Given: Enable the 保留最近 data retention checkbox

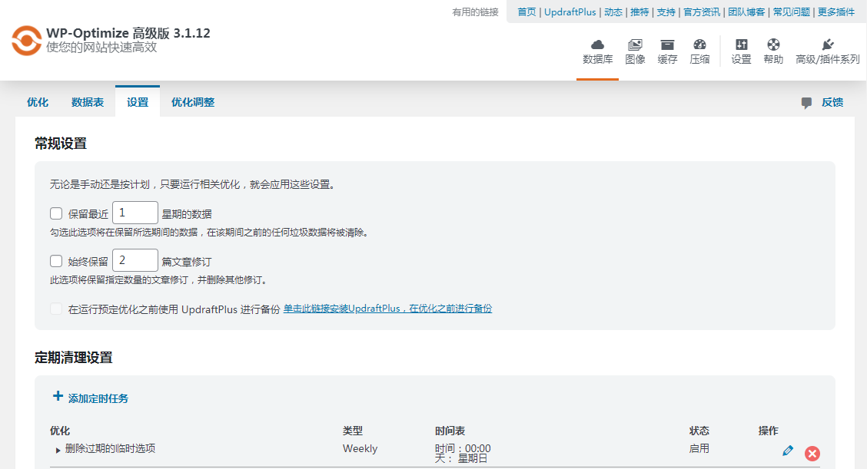Looking at the screenshot, I should 55,213.
